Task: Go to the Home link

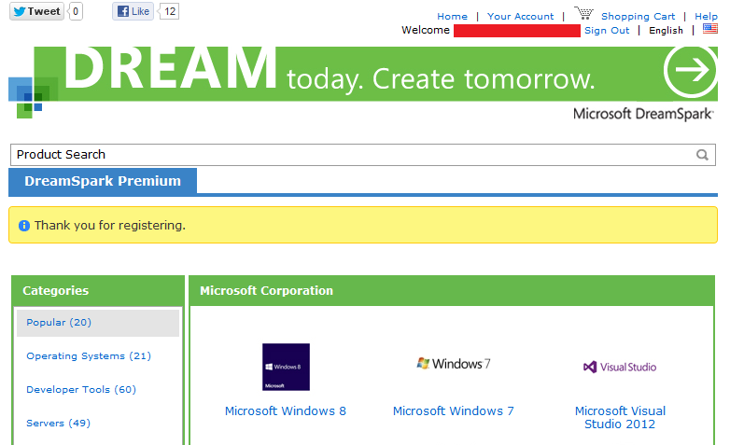Action: click(x=452, y=16)
